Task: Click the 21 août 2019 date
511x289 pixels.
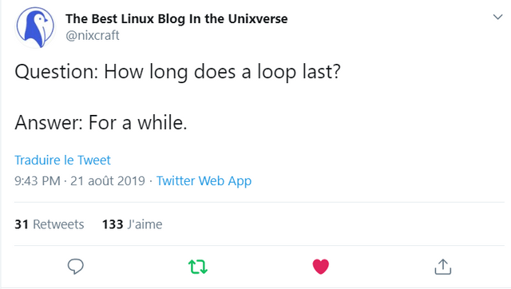Action: click(108, 181)
